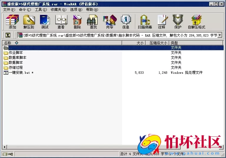Click the 扫描病毒 (Virus Scan) icon
226x158 pixels.
[145, 22]
